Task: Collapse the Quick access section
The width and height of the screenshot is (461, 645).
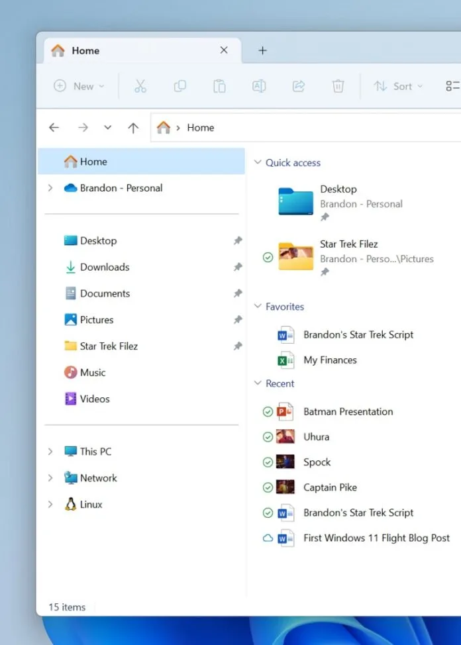Action: pos(258,163)
